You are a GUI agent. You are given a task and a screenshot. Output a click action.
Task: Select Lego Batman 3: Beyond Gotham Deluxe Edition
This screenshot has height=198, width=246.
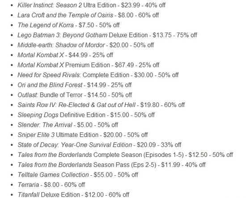click(x=107, y=35)
